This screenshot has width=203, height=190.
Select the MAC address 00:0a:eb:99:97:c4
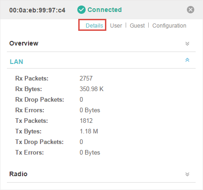pos(37,10)
